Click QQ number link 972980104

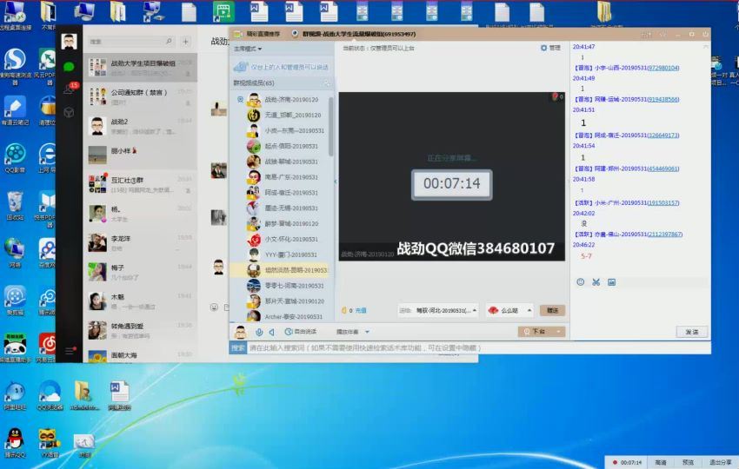point(663,68)
